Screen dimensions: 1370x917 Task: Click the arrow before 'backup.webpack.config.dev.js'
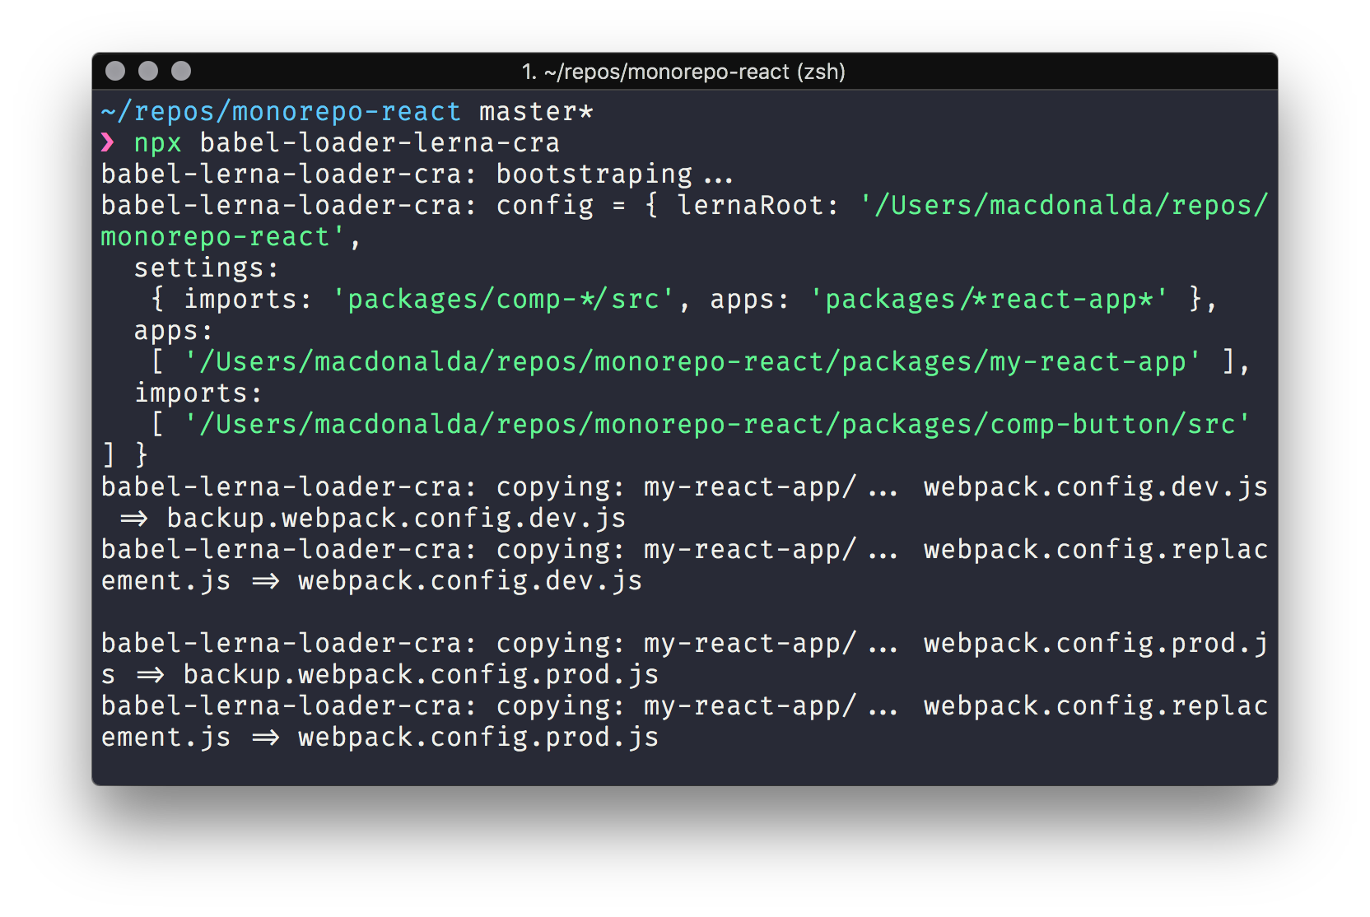point(133,519)
